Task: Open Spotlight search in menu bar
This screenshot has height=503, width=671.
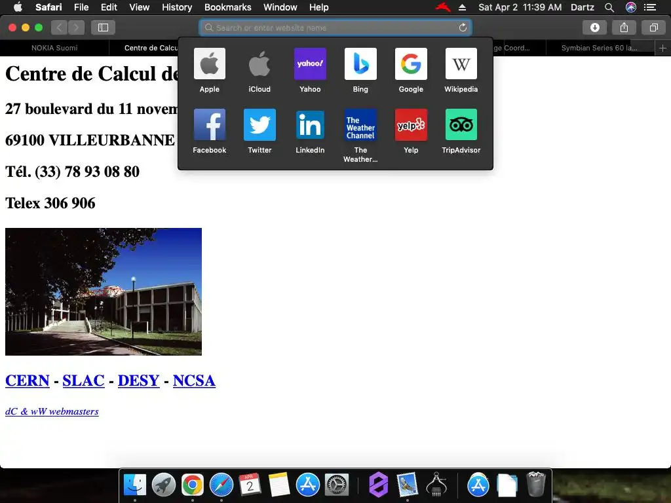Action: (609, 7)
